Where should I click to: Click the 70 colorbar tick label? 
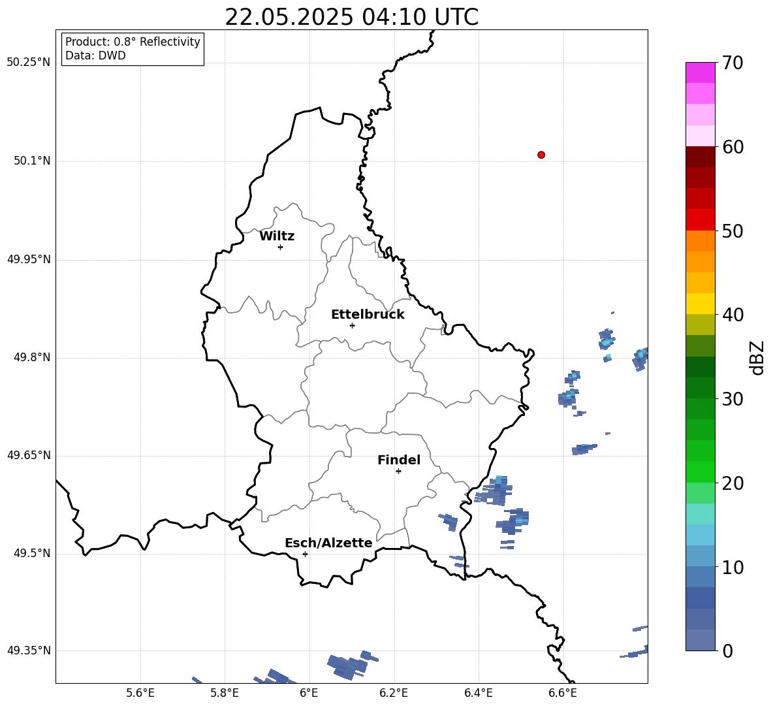(x=733, y=63)
